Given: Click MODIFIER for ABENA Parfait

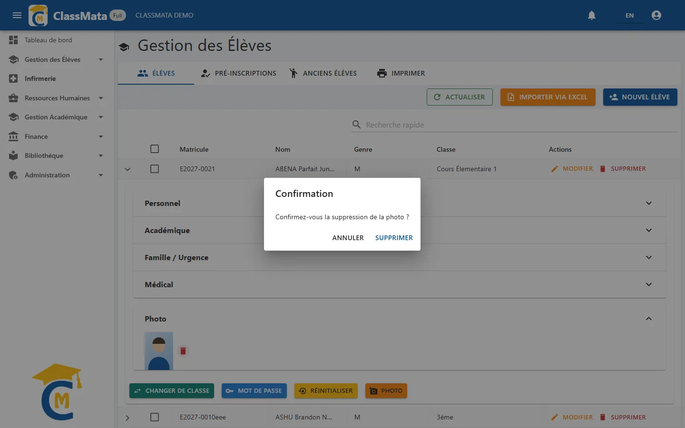Looking at the screenshot, I should point(572,169).
